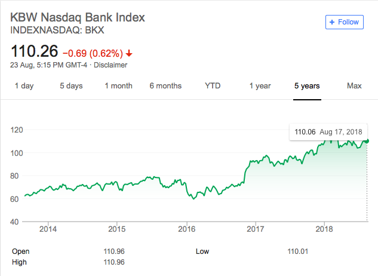This screenshot has width=378, height=276.
Task: Click the green data point on chart
Action: pos(367,141)
